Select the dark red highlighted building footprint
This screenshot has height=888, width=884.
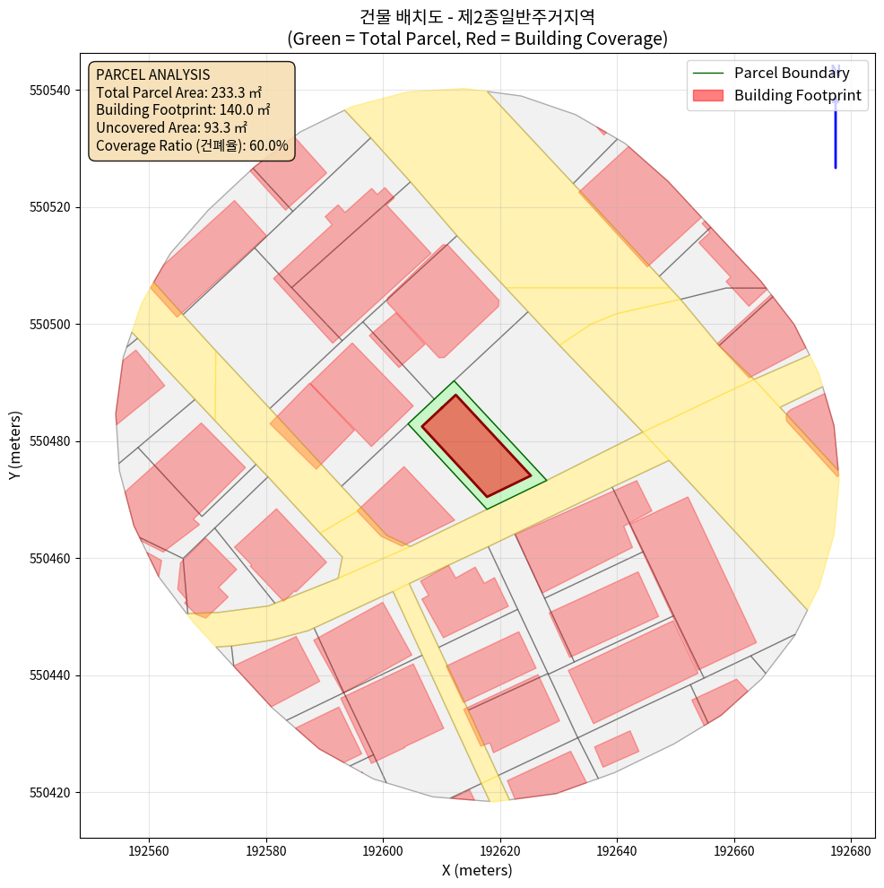476,446
